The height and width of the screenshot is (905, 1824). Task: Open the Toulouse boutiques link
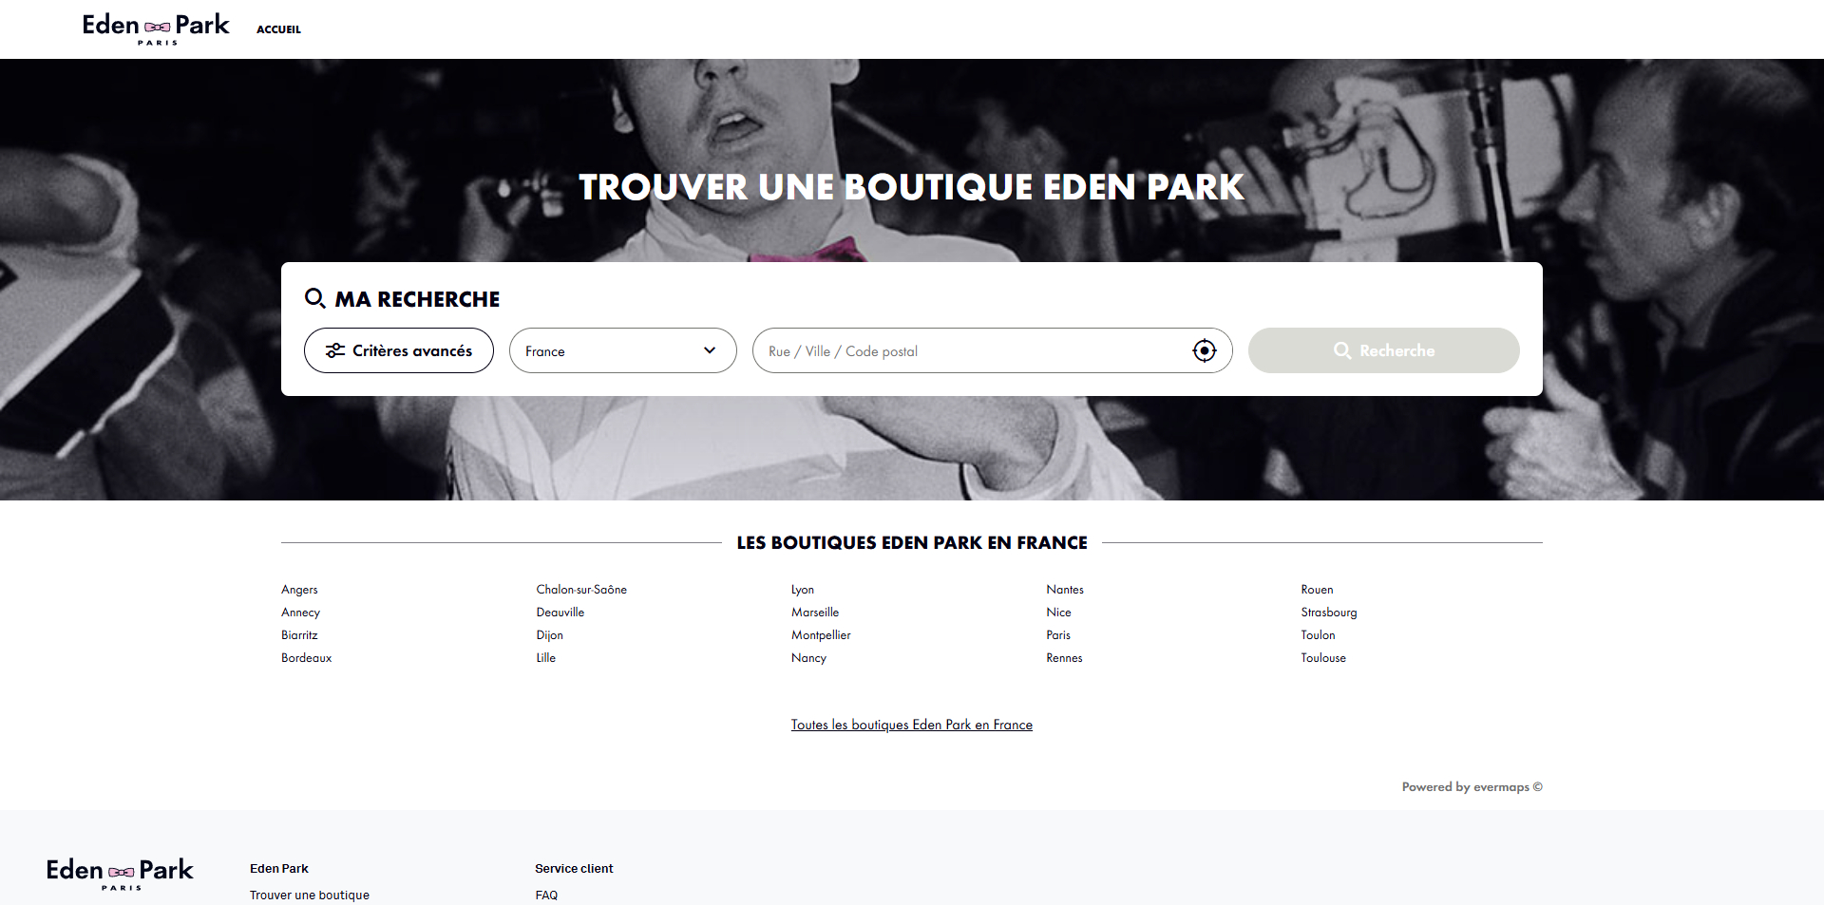(1323, 658)
